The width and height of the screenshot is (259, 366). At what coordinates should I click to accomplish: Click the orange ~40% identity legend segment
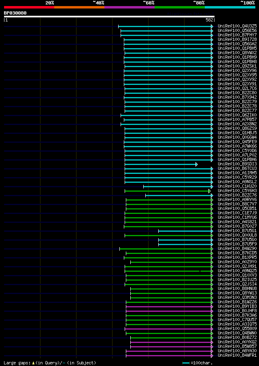[79, 7]
